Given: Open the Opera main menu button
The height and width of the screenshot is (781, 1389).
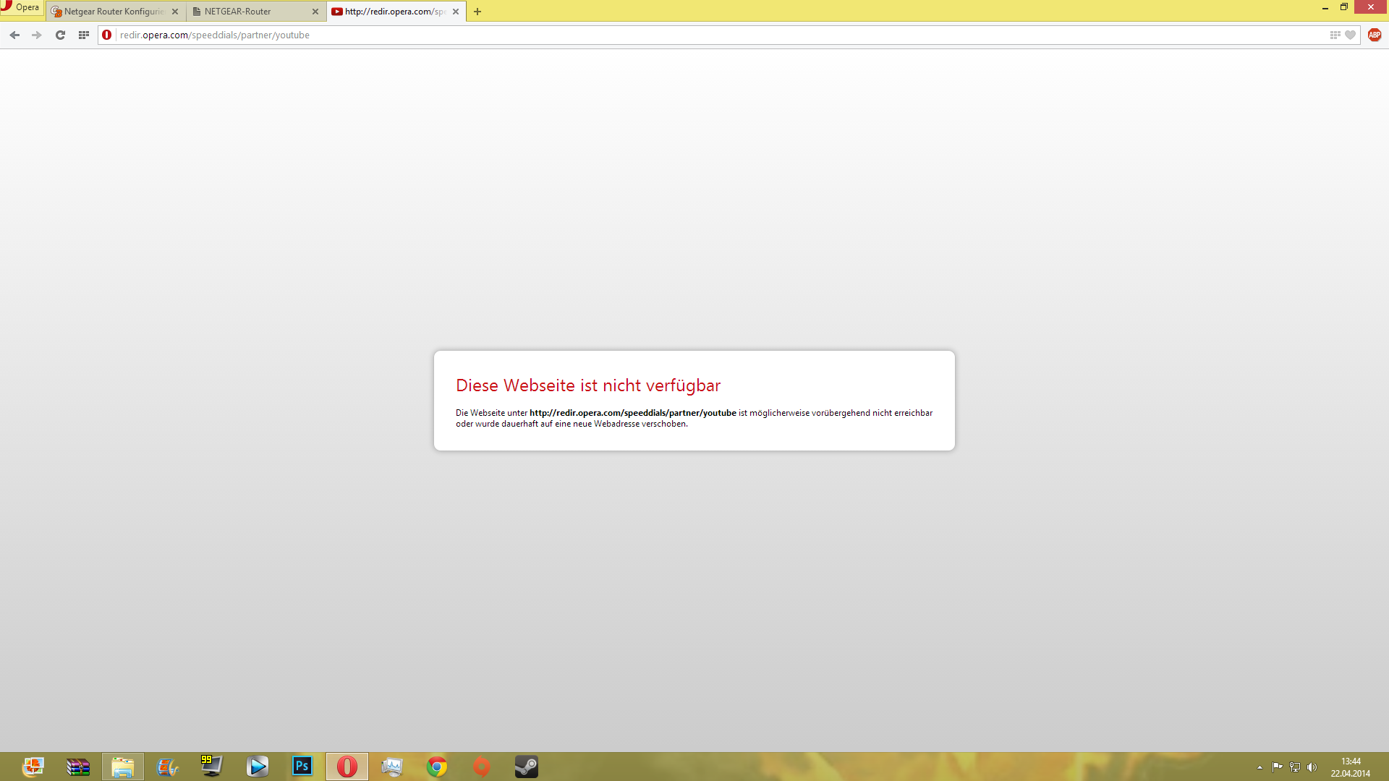Looking at the screenshot, I should [x=22, y=8].
